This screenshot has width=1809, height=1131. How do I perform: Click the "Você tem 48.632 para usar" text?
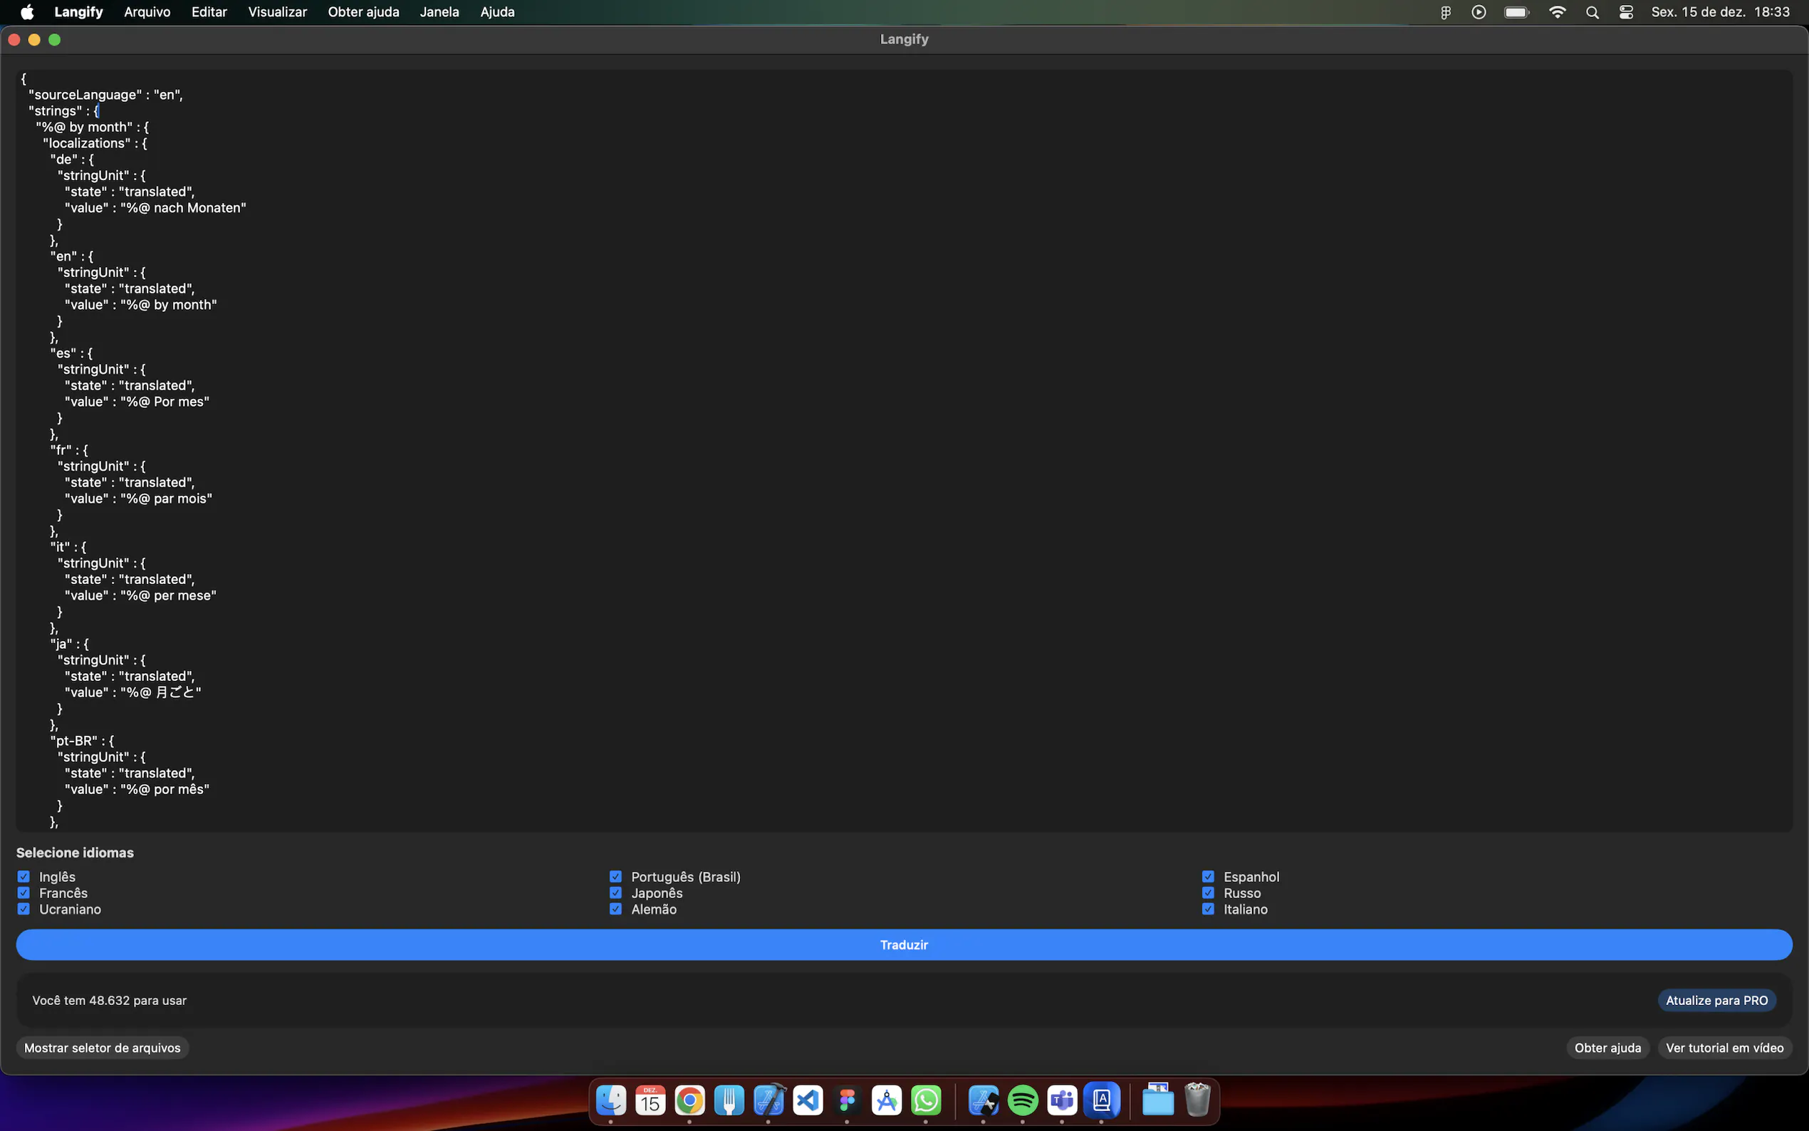(109, 1001)
